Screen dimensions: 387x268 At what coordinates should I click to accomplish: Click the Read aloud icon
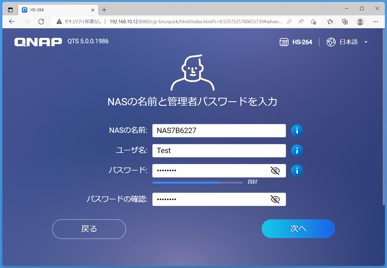tap(301, 22)
